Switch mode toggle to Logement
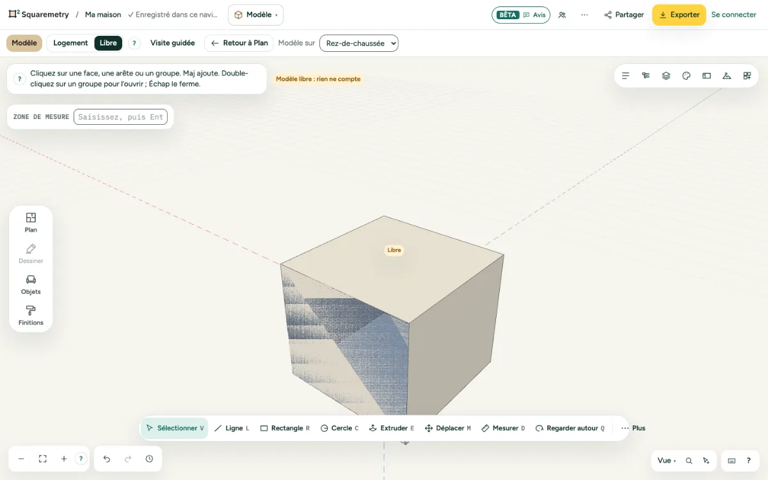 70,43
